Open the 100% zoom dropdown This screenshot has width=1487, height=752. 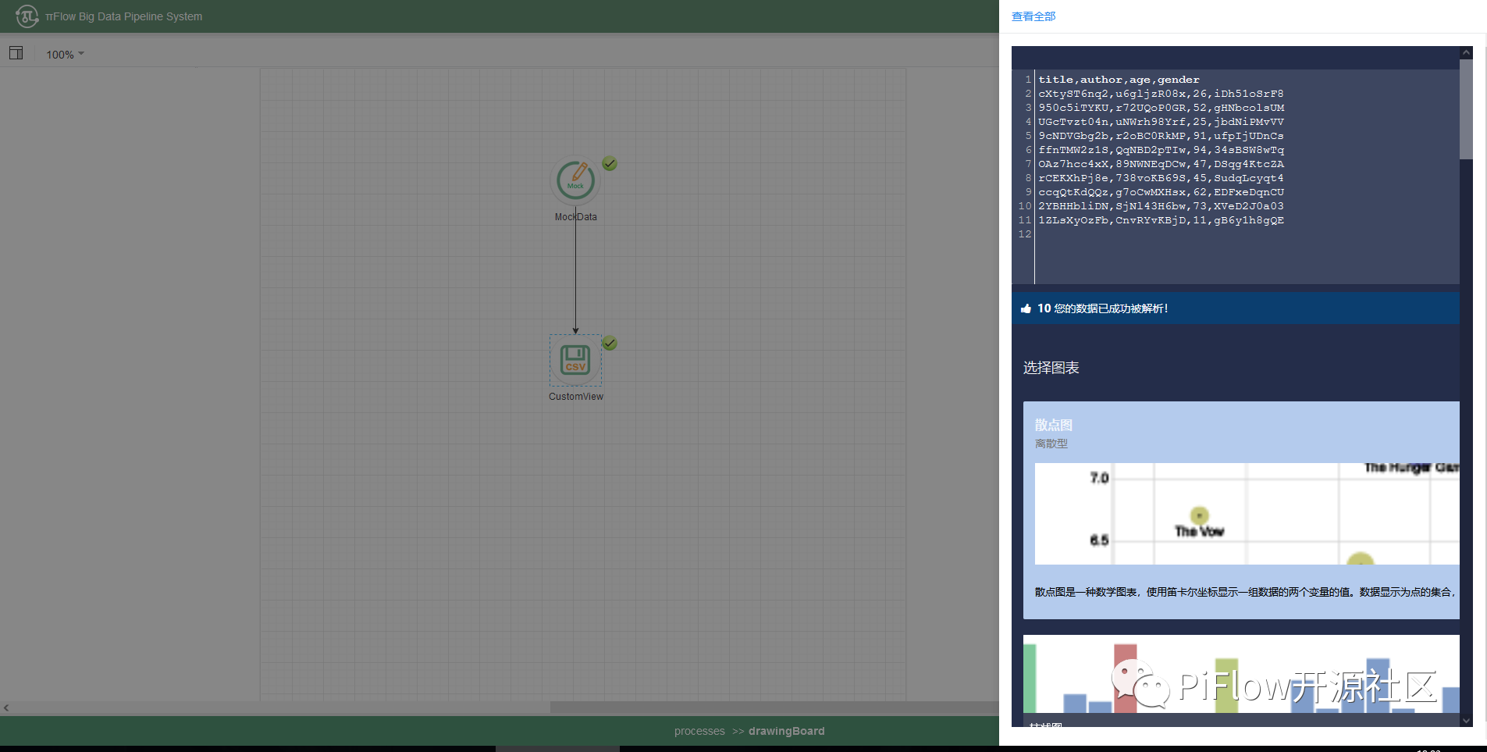click(x=65, y=55)
